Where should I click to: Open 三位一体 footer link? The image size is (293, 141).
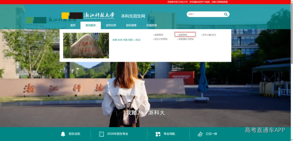tap(211, 134)
